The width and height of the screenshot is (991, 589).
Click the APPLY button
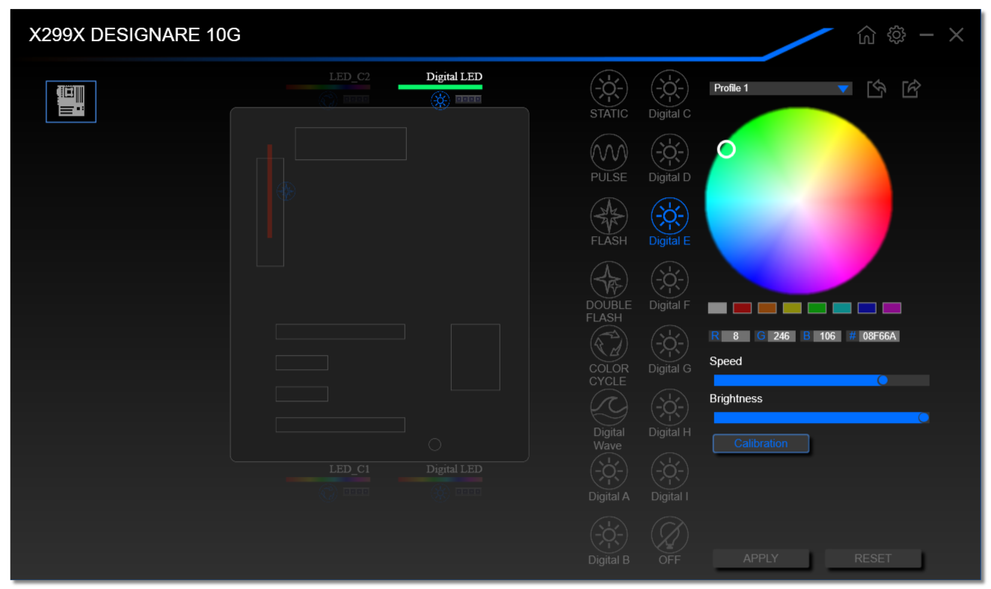pyautogui.click(x=761, y=558)
